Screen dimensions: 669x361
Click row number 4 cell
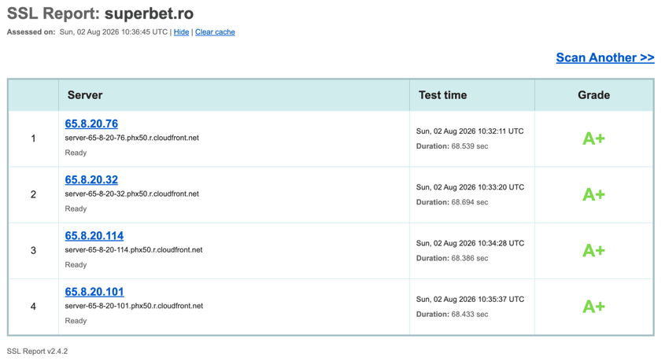point(33,307)
